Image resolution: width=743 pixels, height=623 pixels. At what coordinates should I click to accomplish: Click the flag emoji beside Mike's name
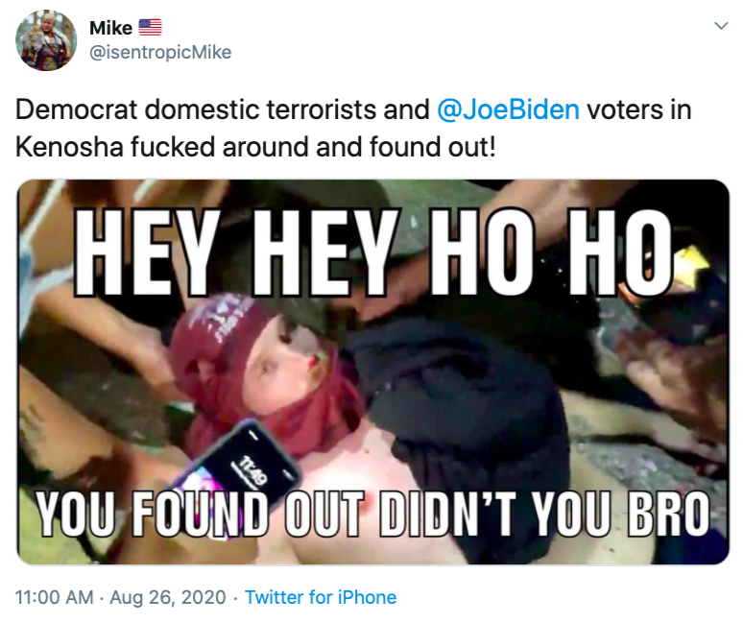(151, 28)
